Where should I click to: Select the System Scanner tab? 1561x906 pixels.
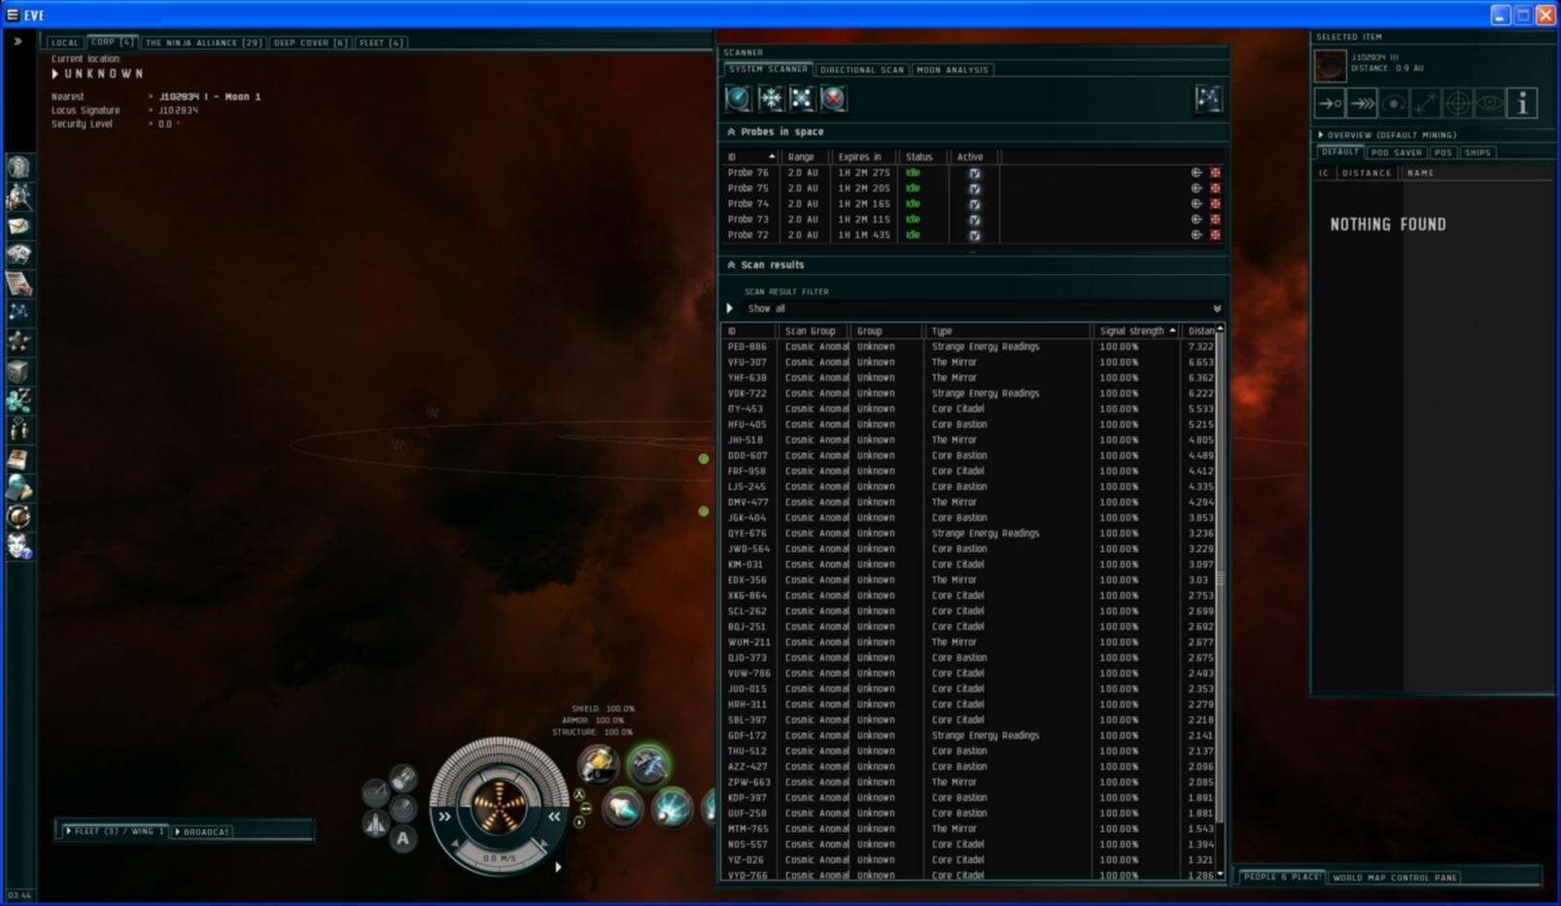point(768,70)
